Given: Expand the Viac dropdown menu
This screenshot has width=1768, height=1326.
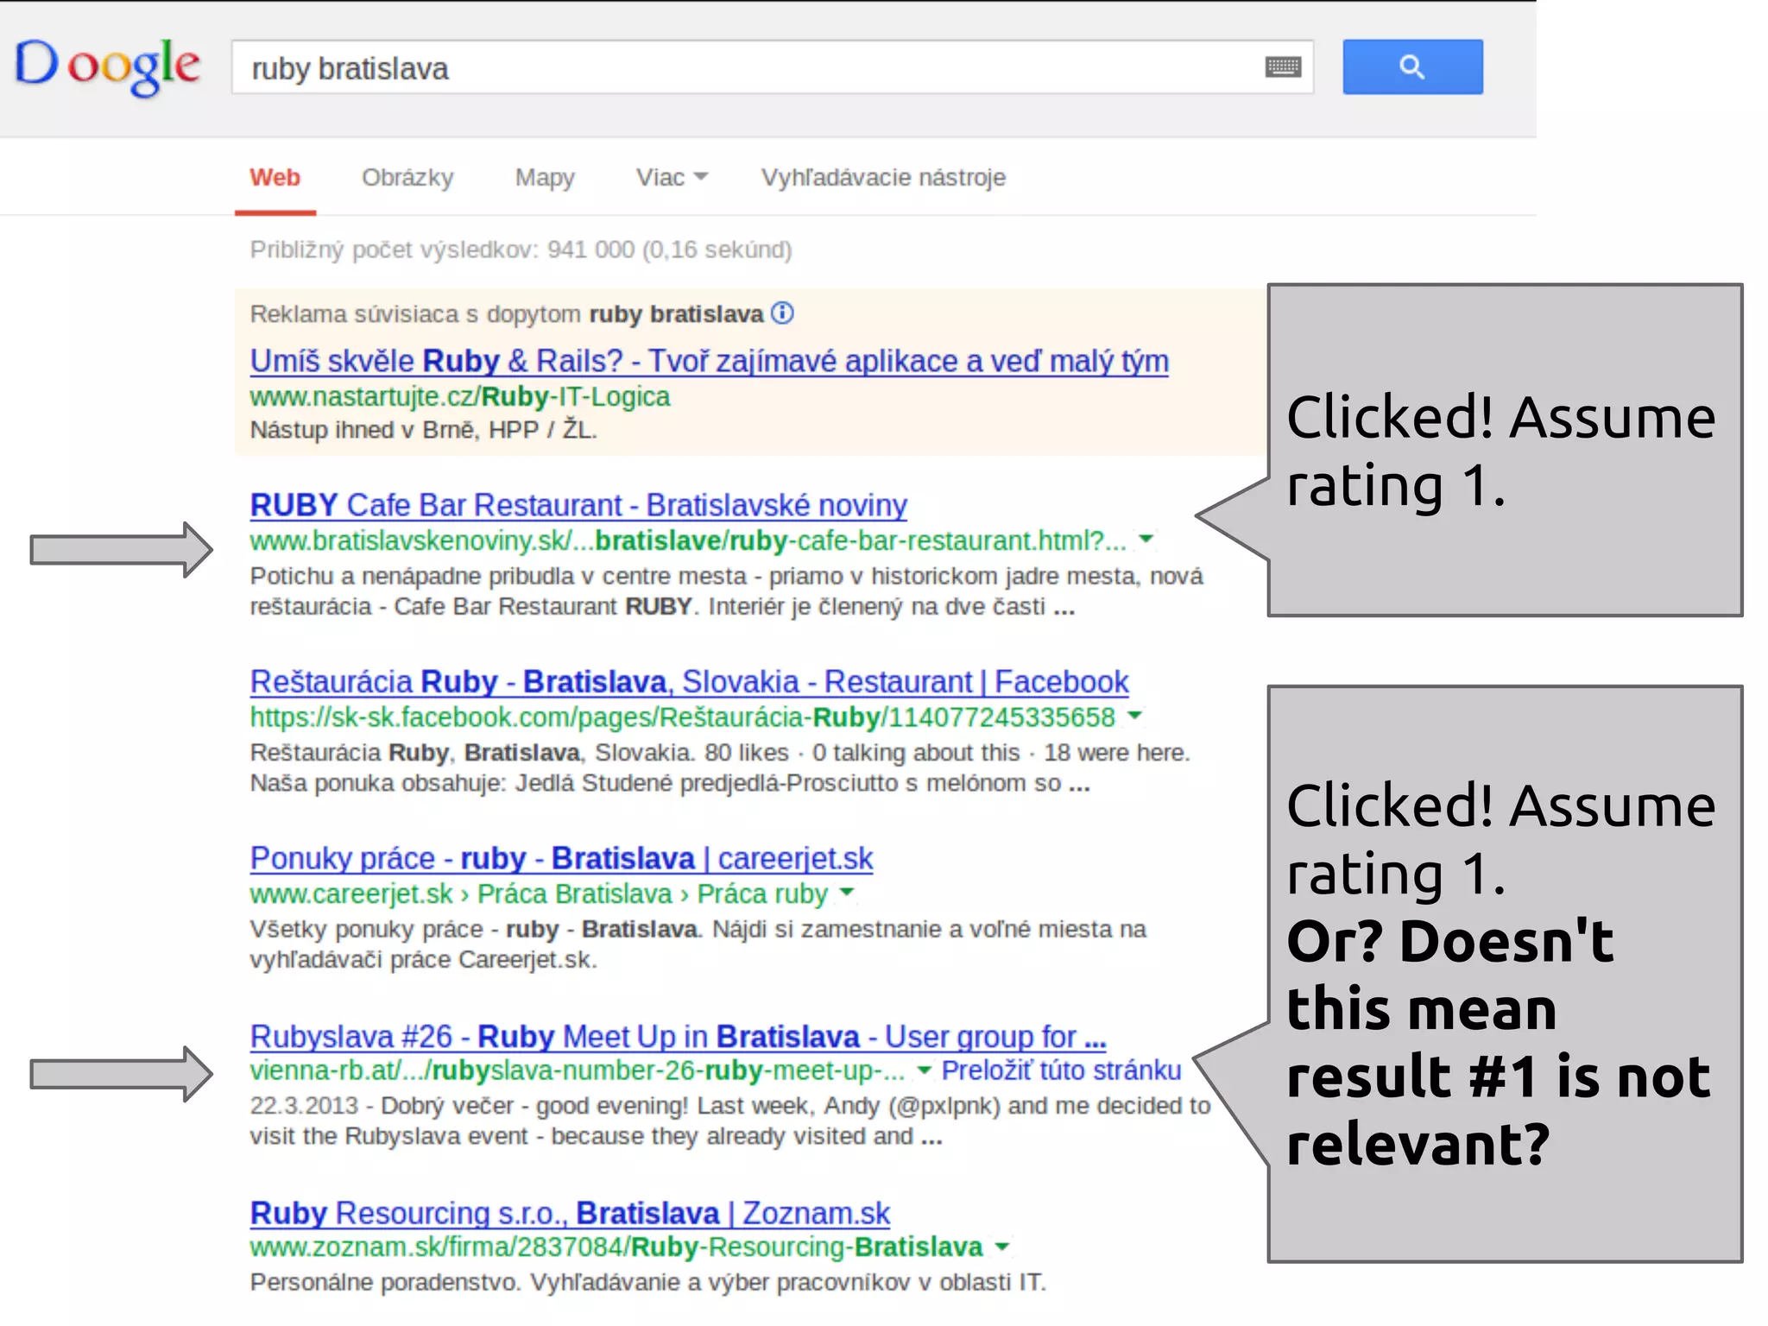Looking at the screenshot, I should [672, 177].
